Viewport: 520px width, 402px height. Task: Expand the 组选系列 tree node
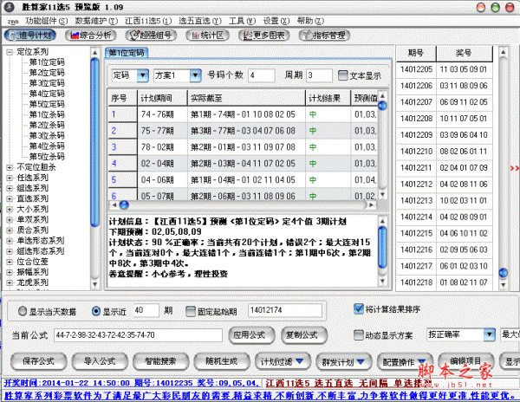coord(10,188)
